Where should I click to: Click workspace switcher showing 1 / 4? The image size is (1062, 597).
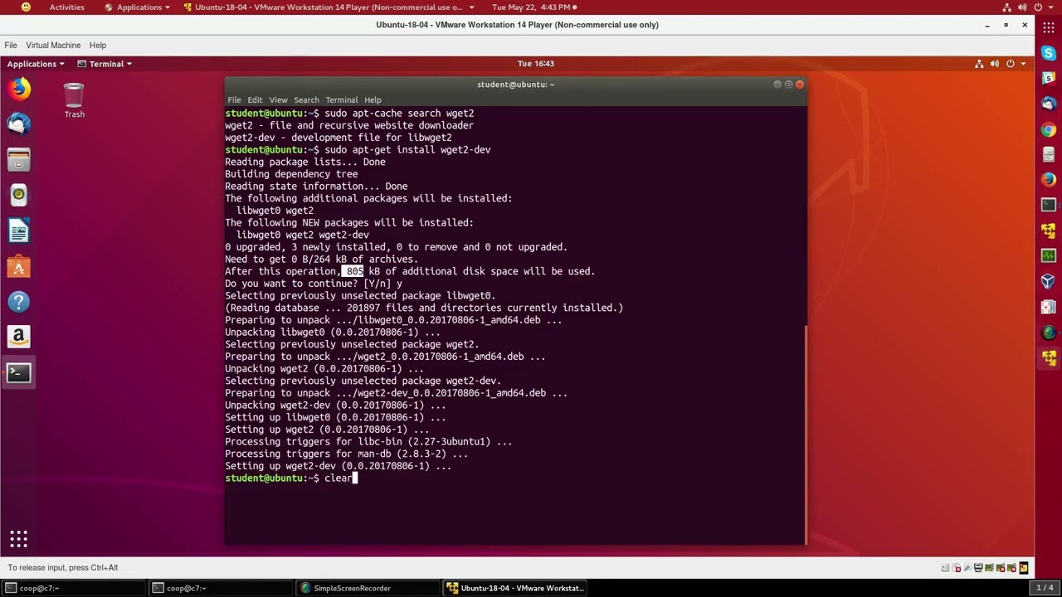[1045, 588]
